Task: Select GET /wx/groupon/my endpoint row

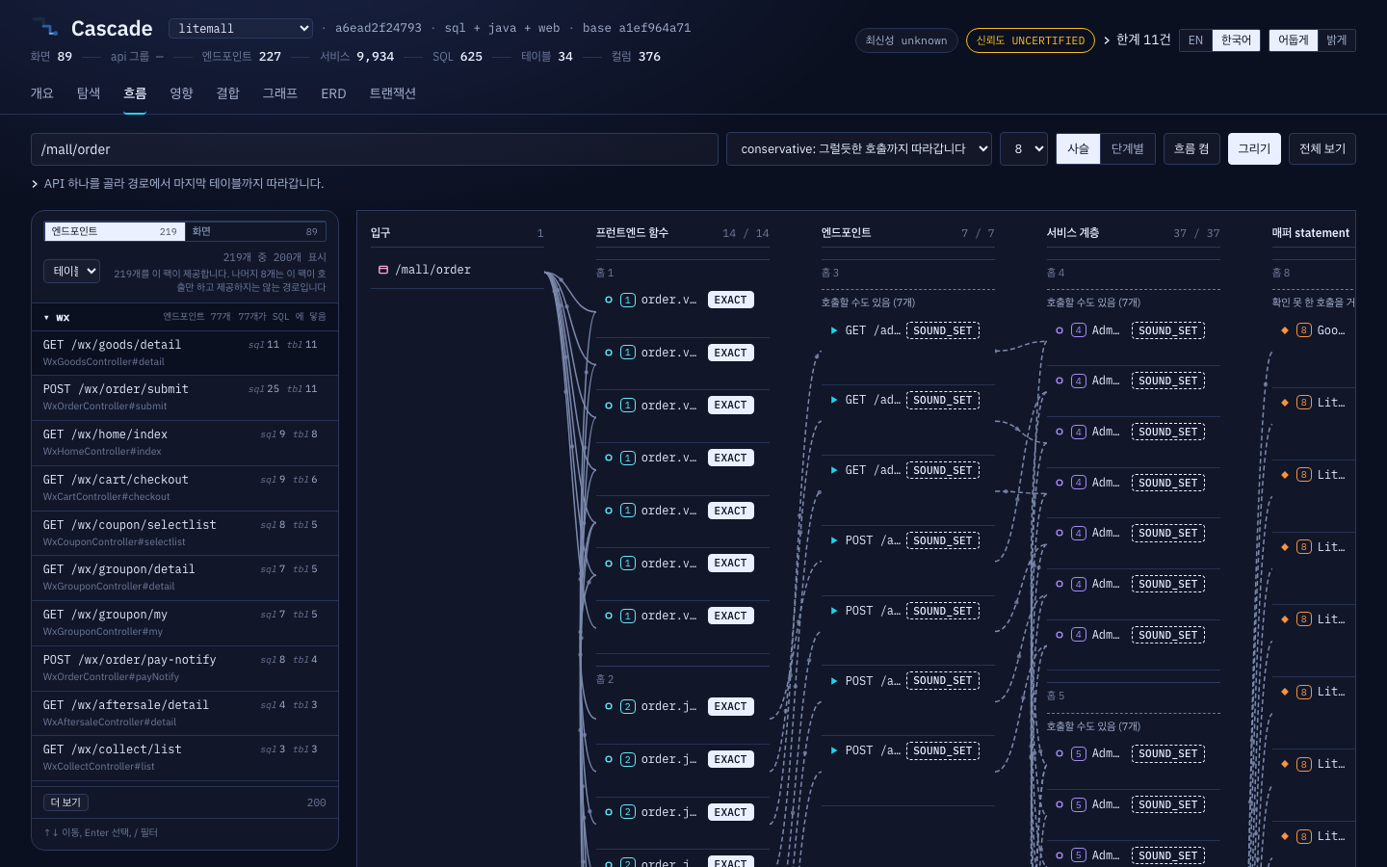Action: 185,622
